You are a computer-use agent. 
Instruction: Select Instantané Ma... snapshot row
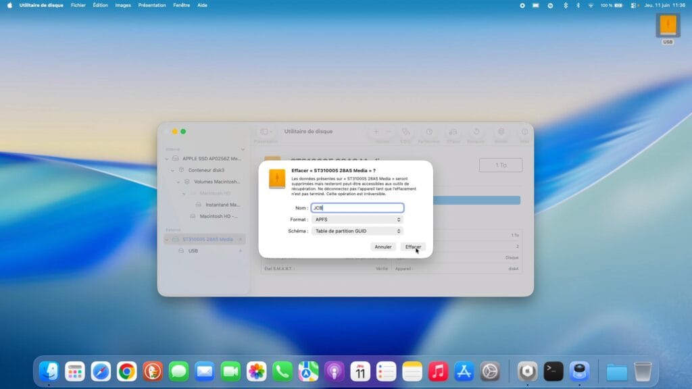pyautogui.click(x=204, y=205)
